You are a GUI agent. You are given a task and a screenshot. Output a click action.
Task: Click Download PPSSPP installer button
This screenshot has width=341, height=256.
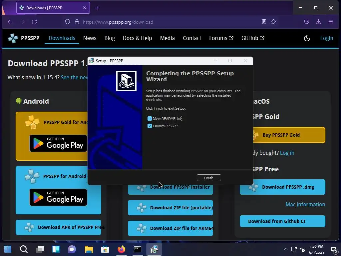point(170,189)
